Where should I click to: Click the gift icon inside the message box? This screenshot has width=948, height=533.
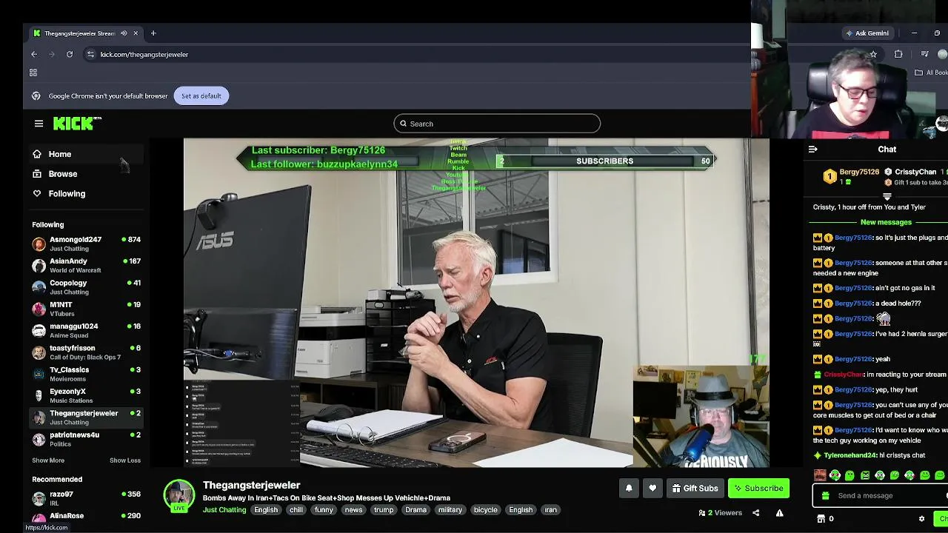826,496
